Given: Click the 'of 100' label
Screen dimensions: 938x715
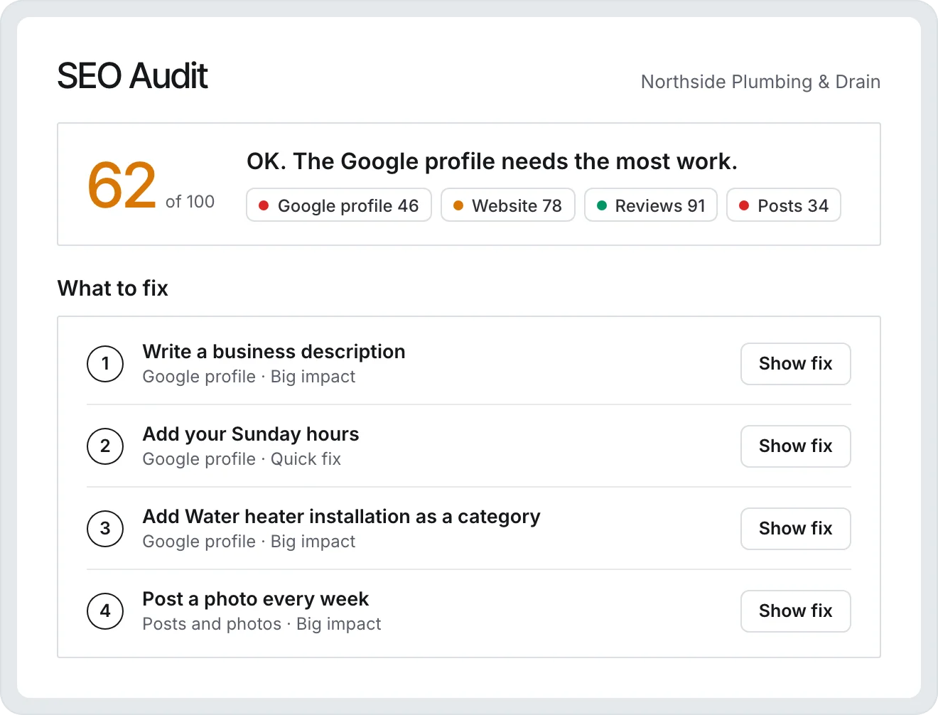Looking at the screenshot, I should [190, 202].
